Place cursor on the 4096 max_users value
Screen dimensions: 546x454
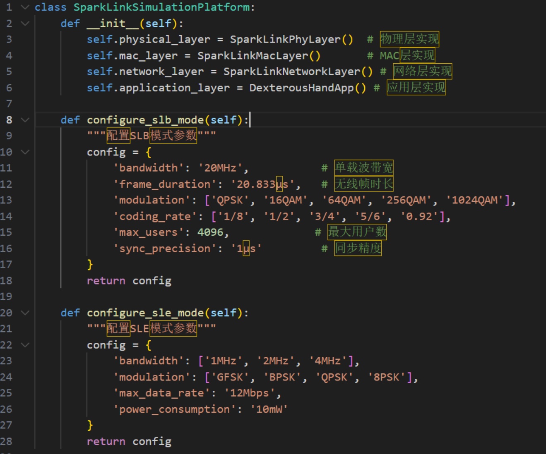point(210,232)
